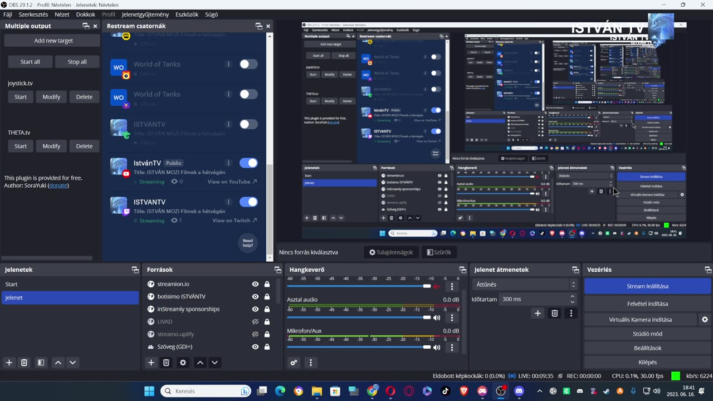Add a new scene in Jelenetek panel
Viewport: 713px width, 401px height.
(9, 363)
